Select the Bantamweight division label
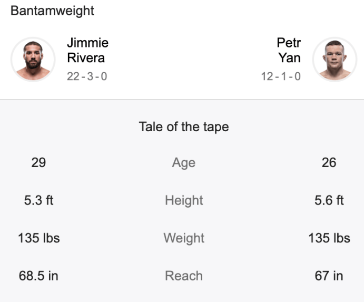This screenshot has width=364, height=302. coord(52,11)
